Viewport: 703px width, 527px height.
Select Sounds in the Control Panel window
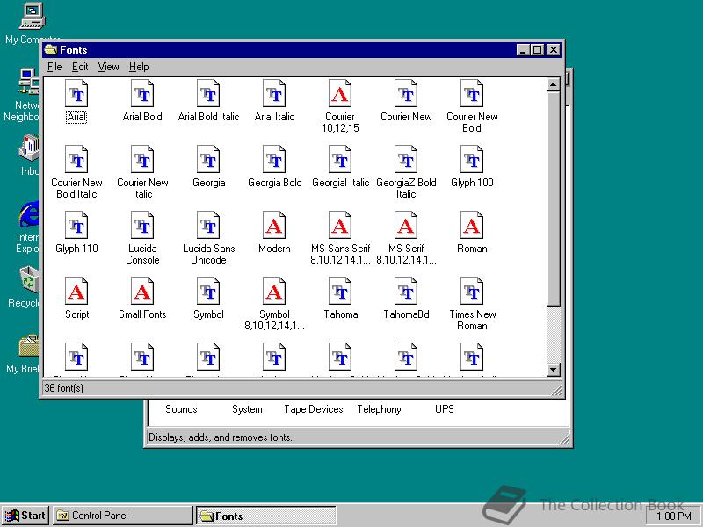[181, 409]
